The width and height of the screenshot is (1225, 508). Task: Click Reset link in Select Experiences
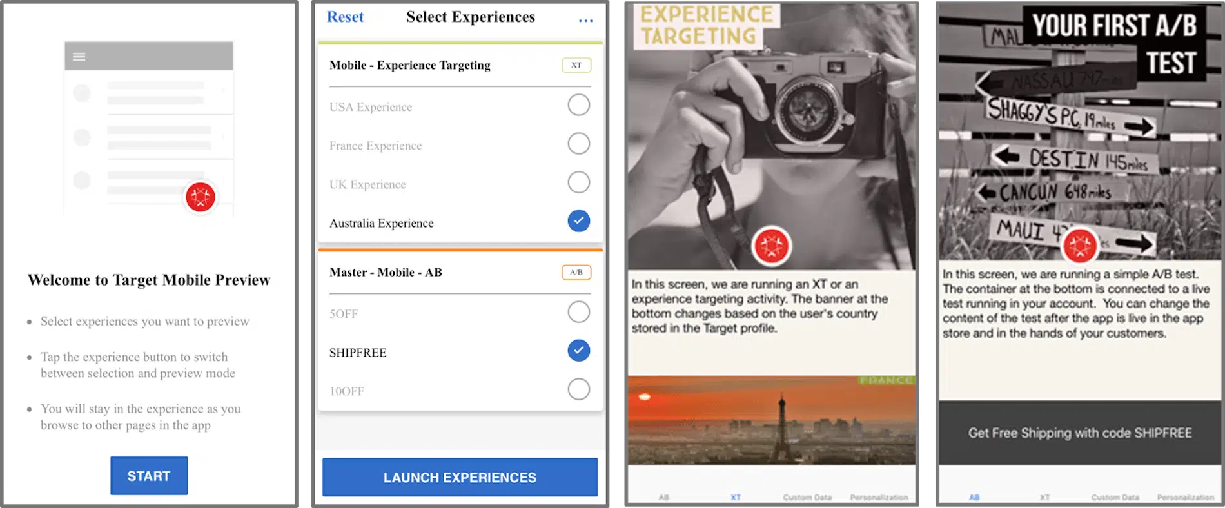345,17
